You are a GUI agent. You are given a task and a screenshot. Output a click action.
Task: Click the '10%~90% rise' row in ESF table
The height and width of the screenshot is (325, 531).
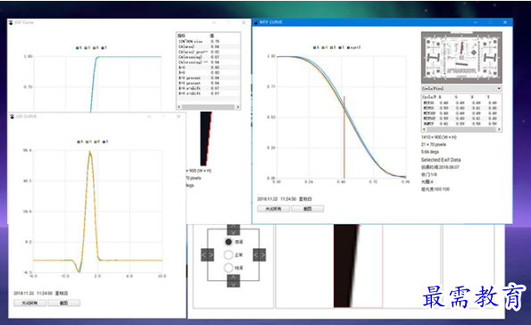coord(208,41)
